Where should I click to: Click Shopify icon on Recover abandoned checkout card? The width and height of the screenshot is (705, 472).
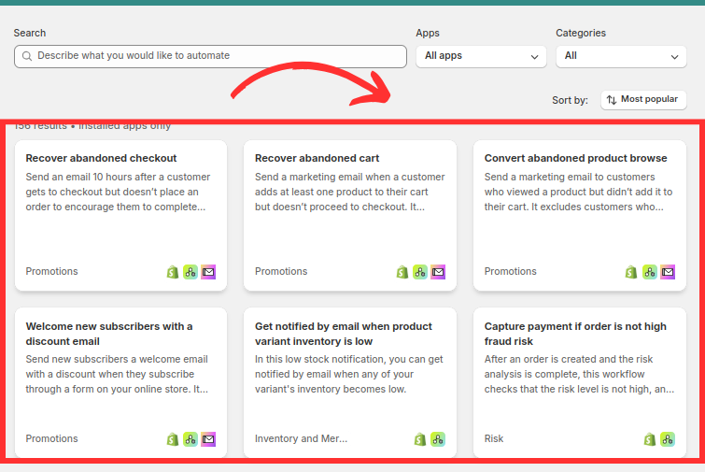tap(173, 272)
